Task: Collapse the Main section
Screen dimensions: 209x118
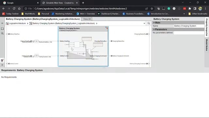Action: (x=154, y=23)
